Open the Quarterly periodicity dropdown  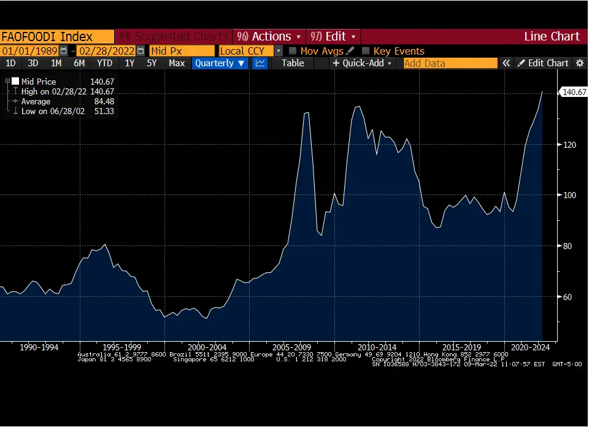pyautogui.click(x=220, y=63)
